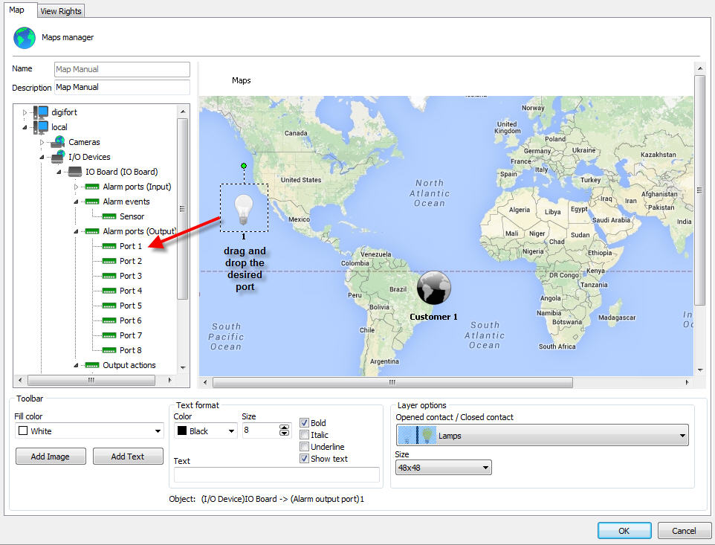Click the I/O Devices node icon
Screen dimensions: 715x545
point(58,157)
